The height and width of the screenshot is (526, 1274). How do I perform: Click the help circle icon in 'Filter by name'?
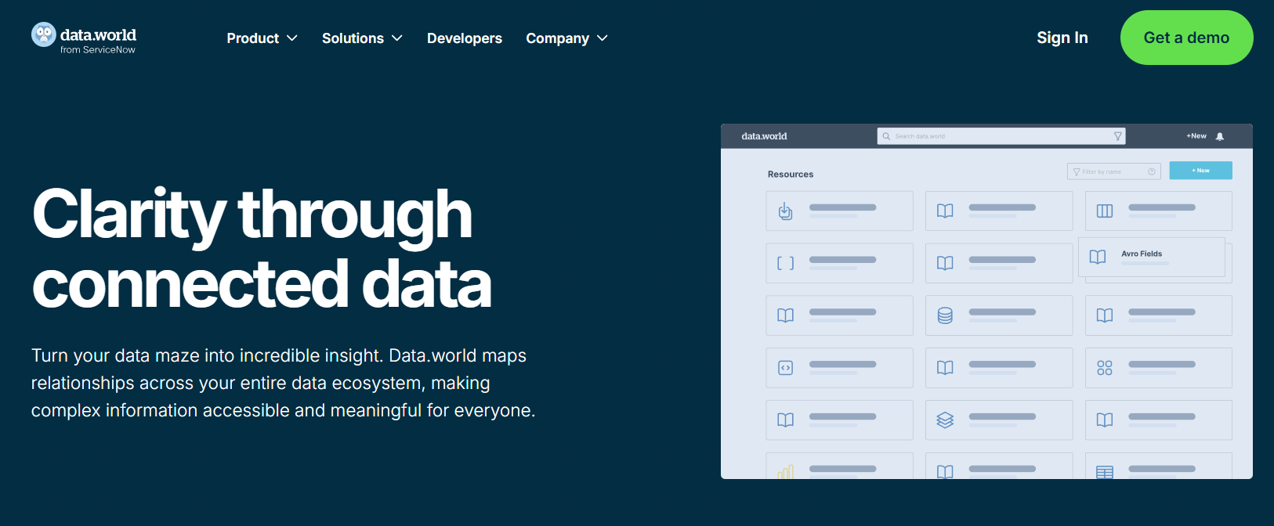click(1152, 171)
